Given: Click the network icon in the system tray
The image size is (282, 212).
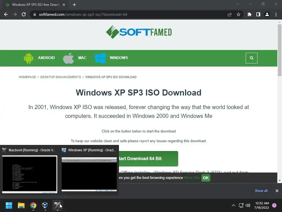Looking at the screenshot, I should (241, 205).
